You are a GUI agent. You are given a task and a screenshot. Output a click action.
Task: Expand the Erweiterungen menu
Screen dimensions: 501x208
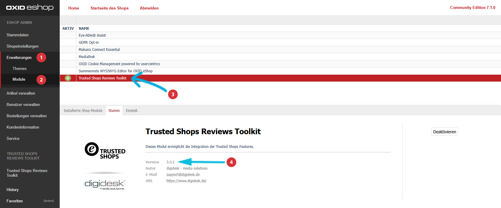point(19,57)
